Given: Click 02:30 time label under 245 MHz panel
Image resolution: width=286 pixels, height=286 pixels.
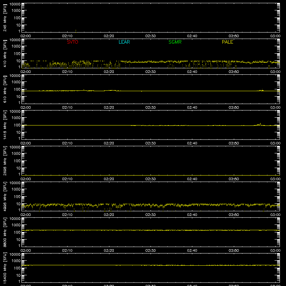Looking at the screenshot, I should click(x=151, y=36).
